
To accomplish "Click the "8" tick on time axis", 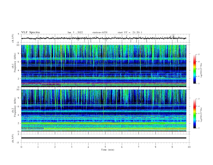I will click(155, 147).
